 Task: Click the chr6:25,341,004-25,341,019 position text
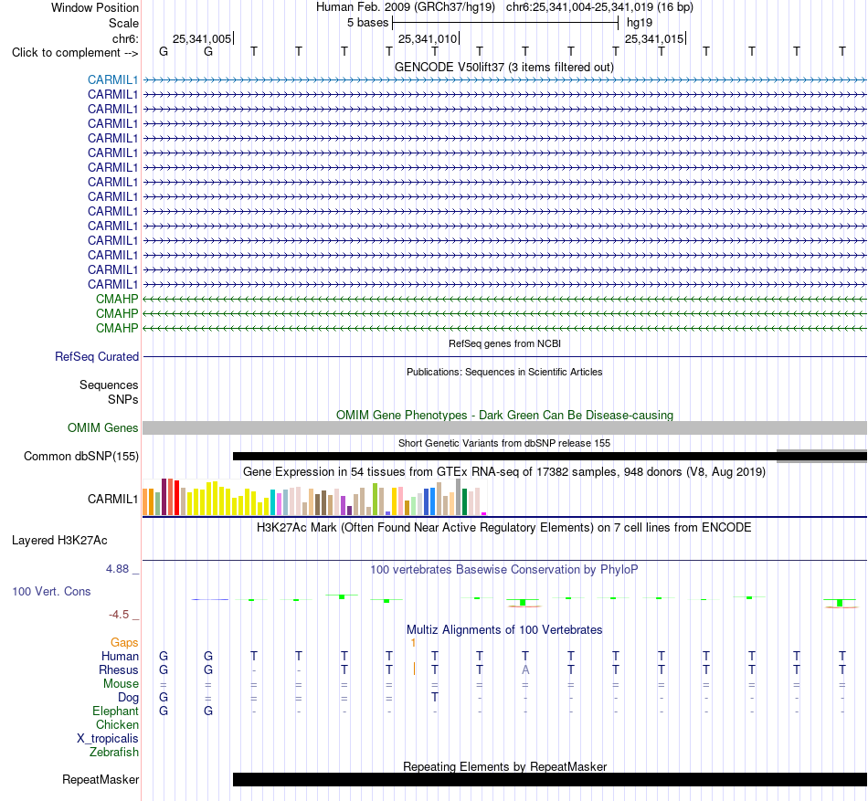[x=599, y=7]
